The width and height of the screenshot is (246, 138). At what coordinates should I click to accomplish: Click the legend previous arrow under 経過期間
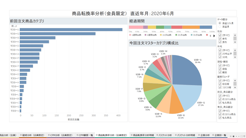(x=210, y=36)
